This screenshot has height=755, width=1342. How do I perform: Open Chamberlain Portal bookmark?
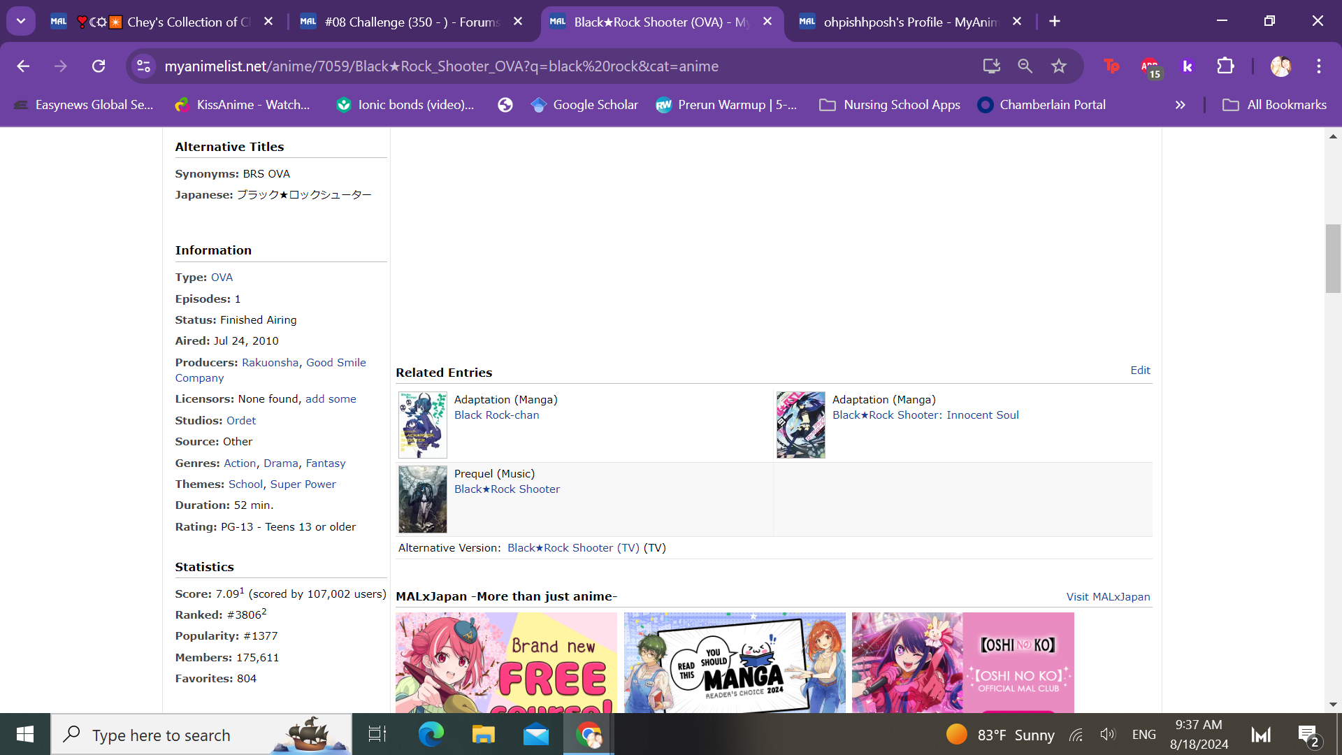pos(1041,105)
